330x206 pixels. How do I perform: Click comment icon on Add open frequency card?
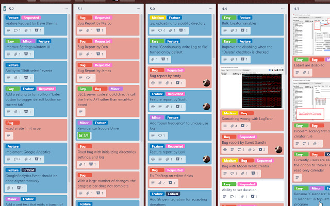pos(160,135)
